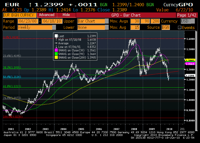This screenshot has height=143, width=200.
Task: Click the 0.8000 price axis label
Action: 190,120
